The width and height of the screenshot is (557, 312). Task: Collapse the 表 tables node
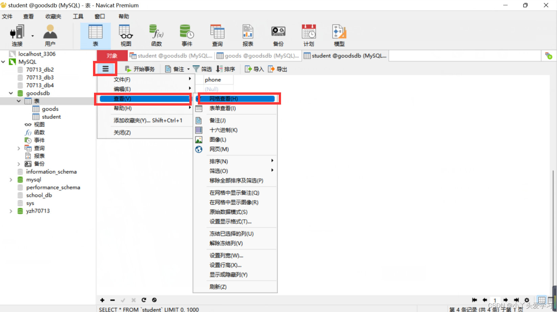19,101
